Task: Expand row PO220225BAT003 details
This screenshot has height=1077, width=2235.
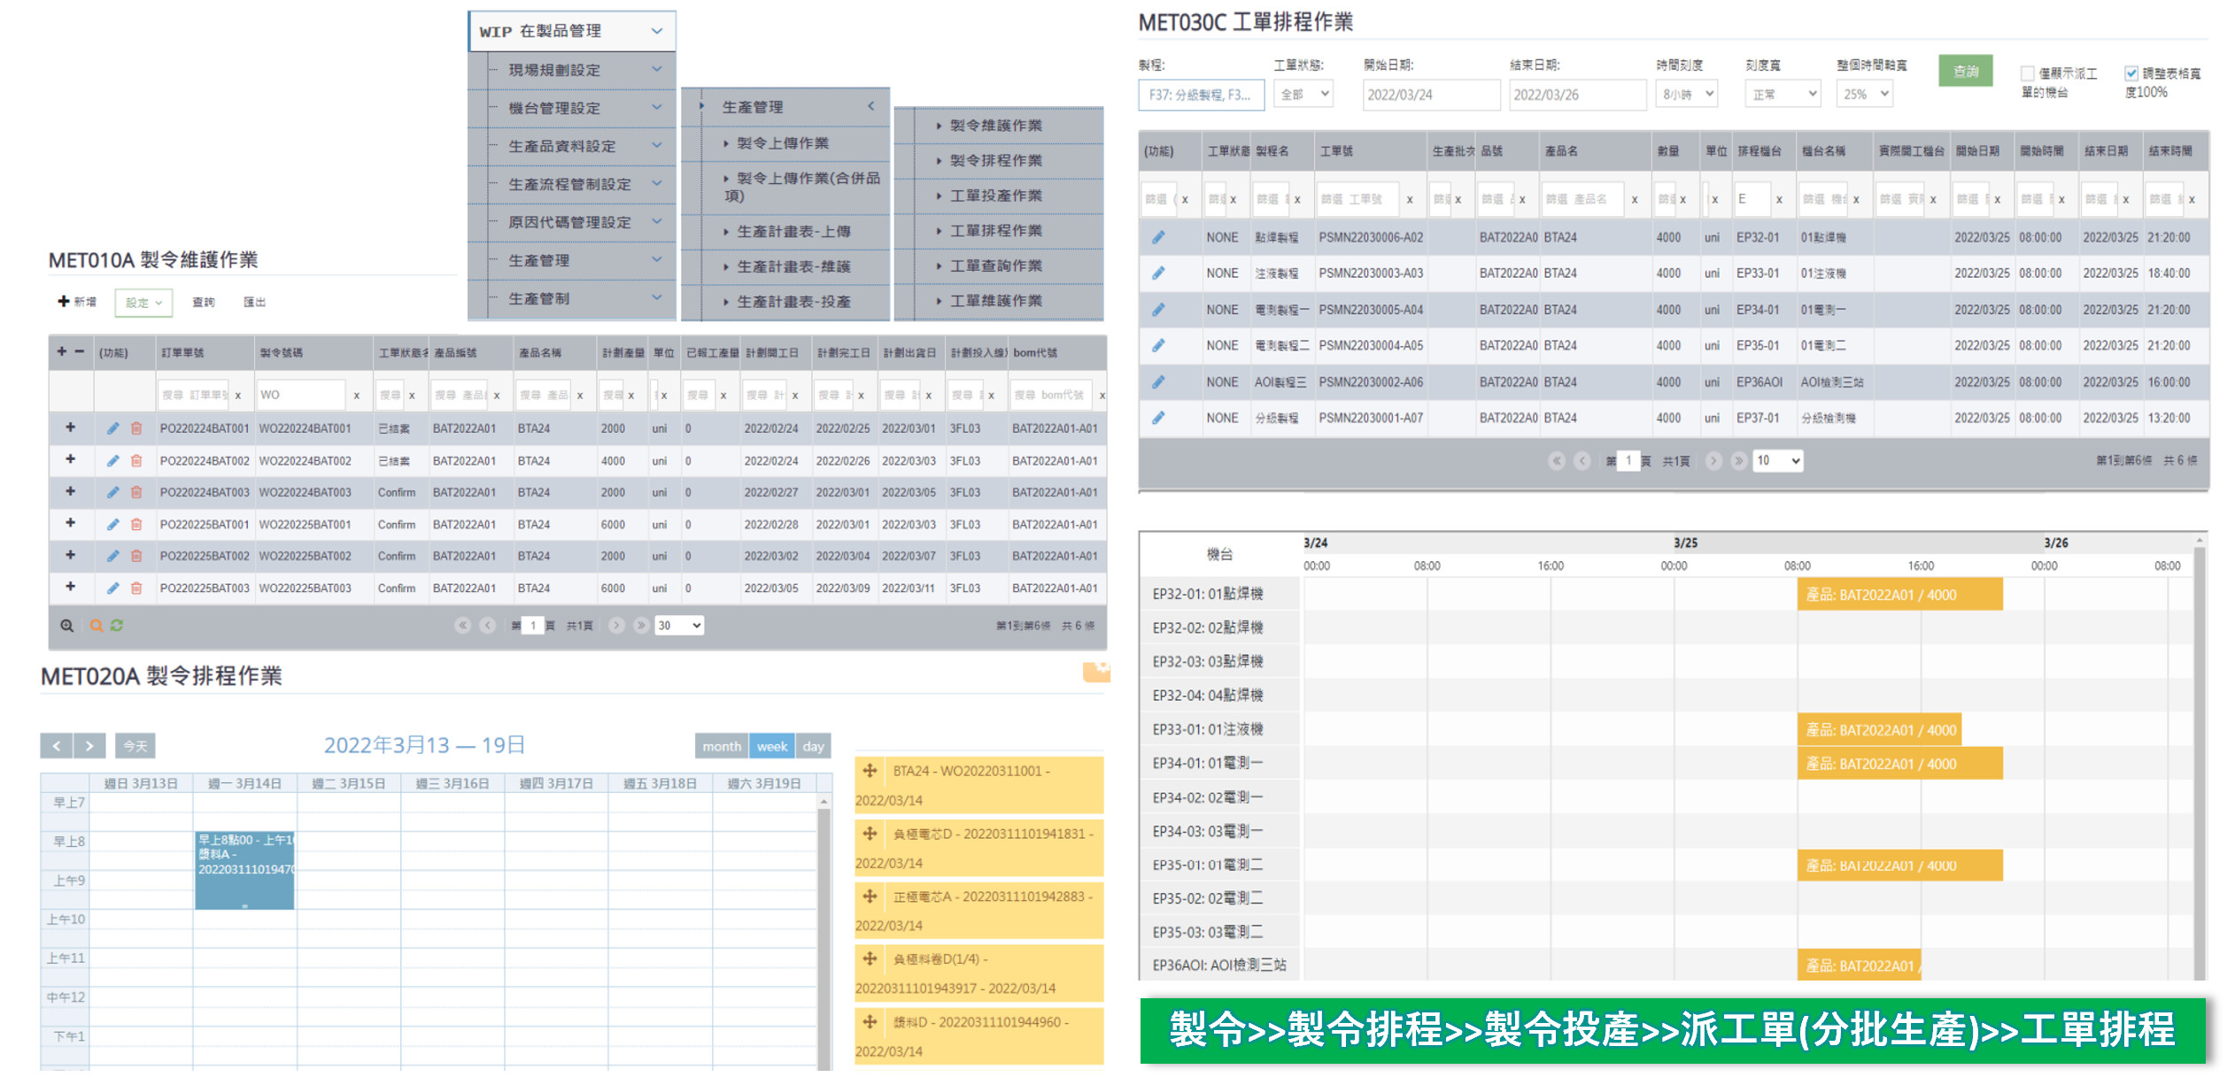Action: pyautogui.click(x=70, y=587)
